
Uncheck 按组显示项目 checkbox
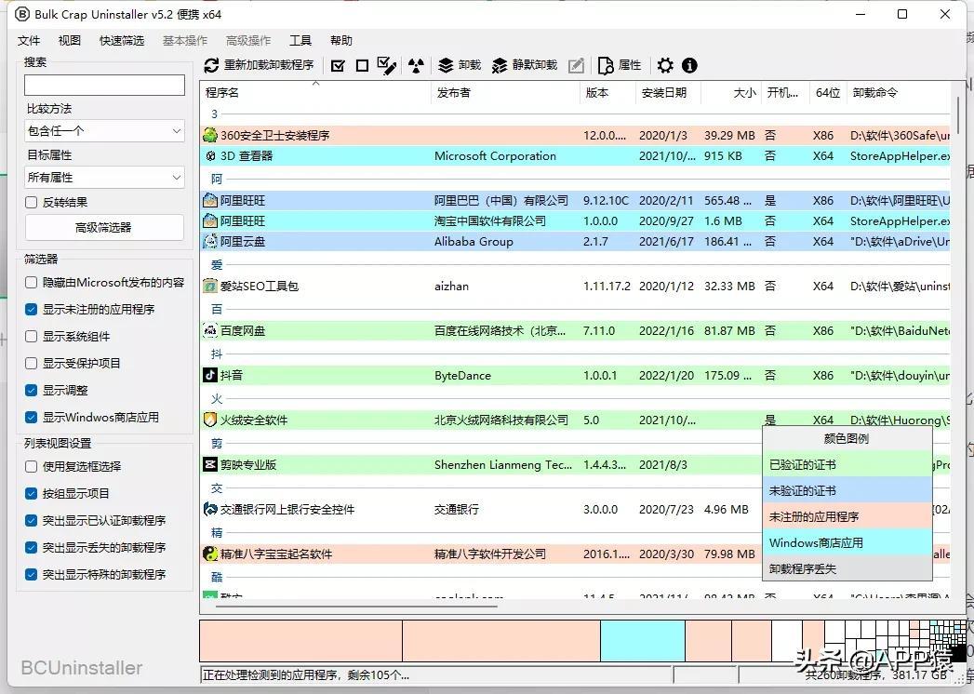(31, 493)
